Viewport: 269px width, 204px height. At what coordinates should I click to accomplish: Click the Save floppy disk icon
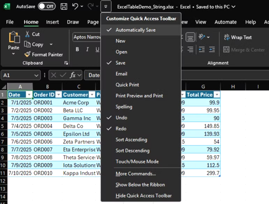point(64,7)
